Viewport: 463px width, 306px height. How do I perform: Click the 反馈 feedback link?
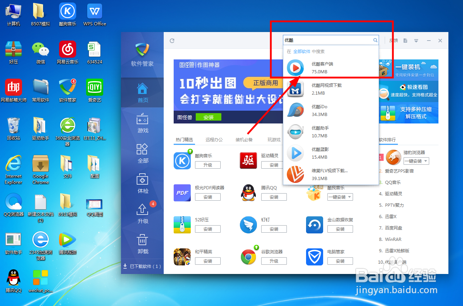pos(394,41)
